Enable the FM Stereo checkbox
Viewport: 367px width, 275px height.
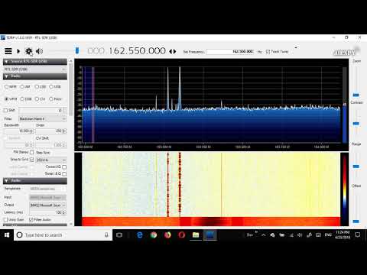pos(31,152)
